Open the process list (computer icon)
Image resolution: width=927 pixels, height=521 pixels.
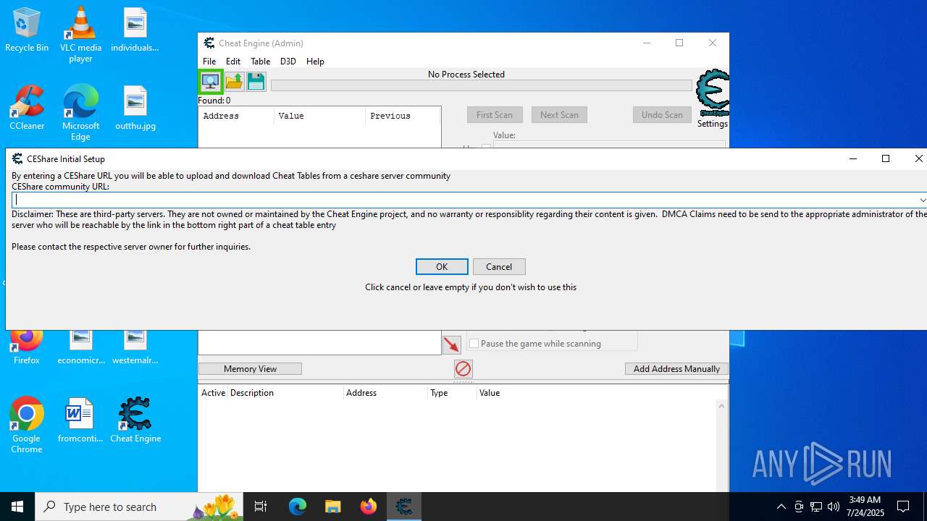click(211, 81)
